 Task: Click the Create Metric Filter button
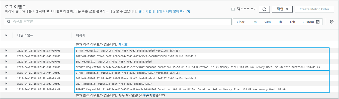314,9
